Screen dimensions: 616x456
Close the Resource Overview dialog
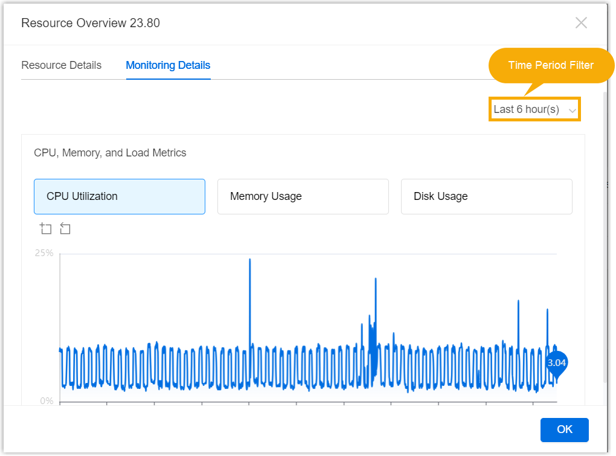(581, 23)
